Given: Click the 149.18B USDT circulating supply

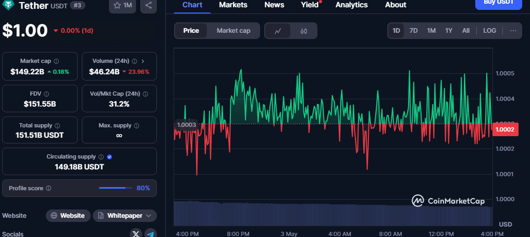Looking at the screenshot, I should pyautogui.click(x=79, y=167).
